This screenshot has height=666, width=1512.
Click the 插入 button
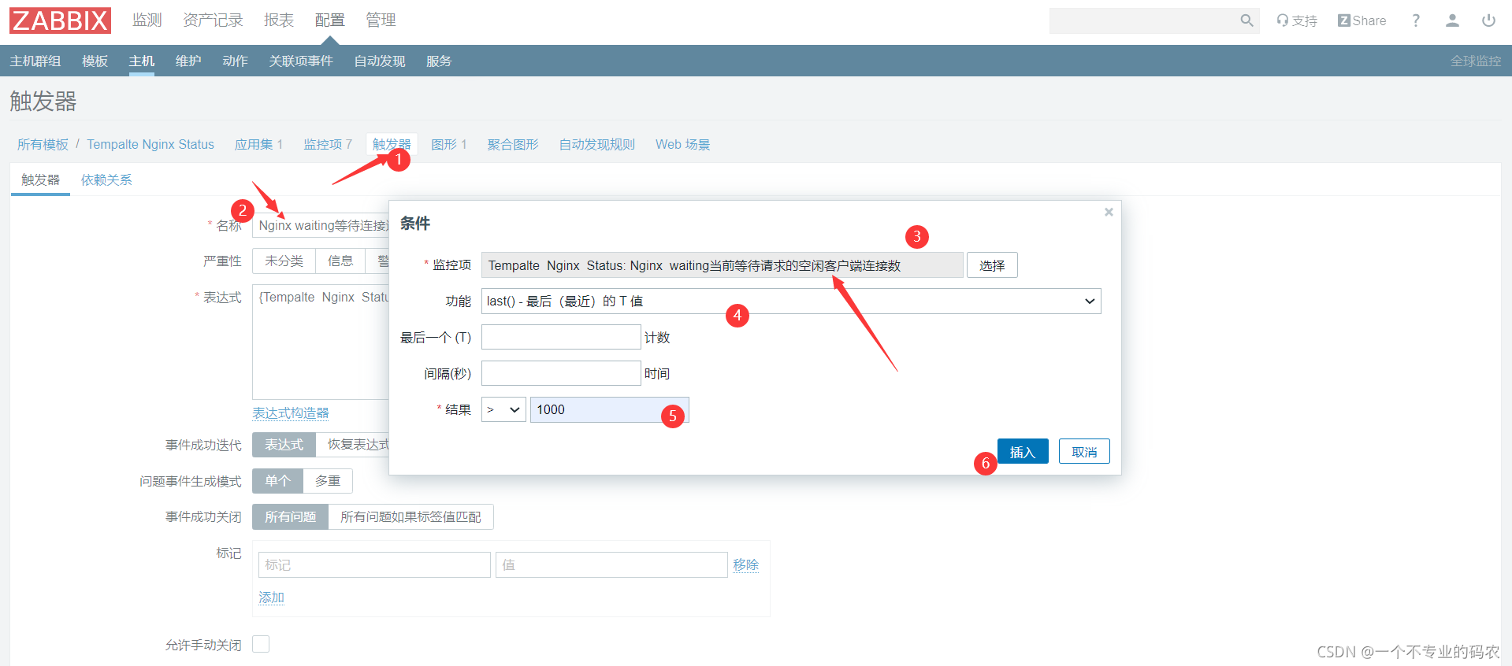tap(1023, 452)
